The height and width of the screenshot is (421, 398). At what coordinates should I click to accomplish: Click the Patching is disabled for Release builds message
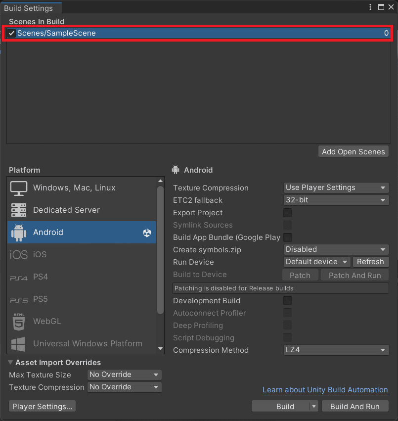coord(280,288)
